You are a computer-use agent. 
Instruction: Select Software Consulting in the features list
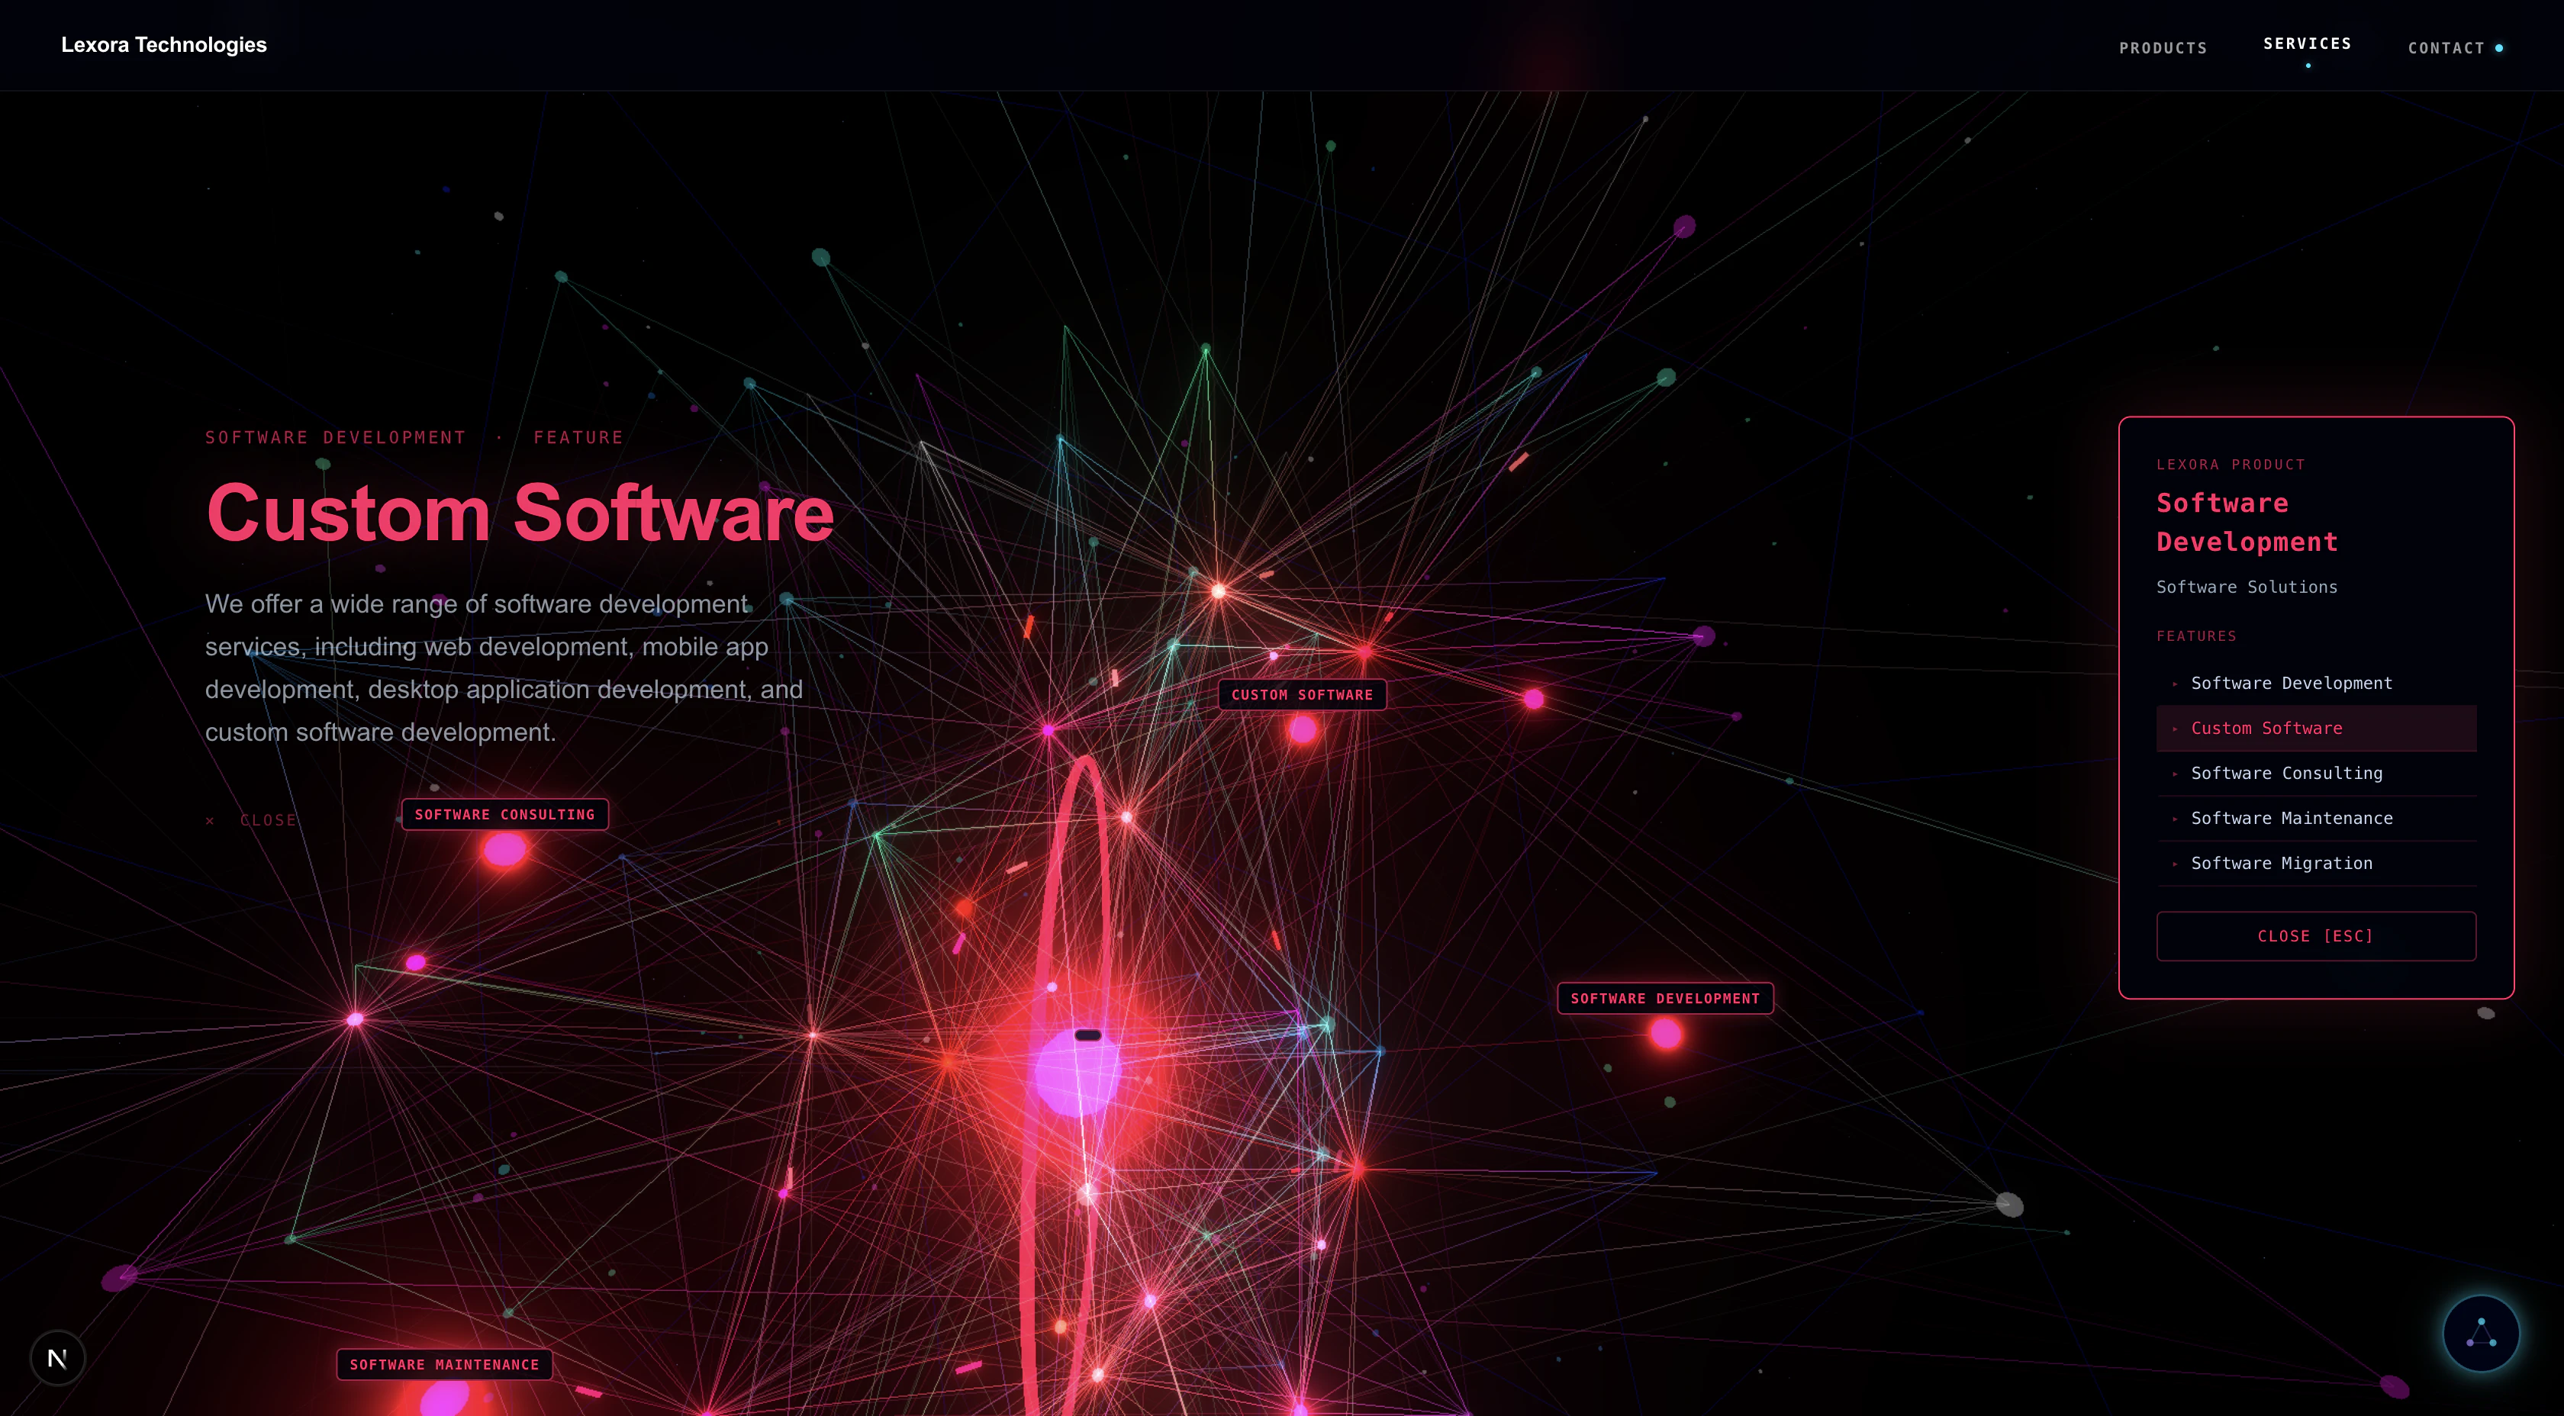[x=2315, y=773]
